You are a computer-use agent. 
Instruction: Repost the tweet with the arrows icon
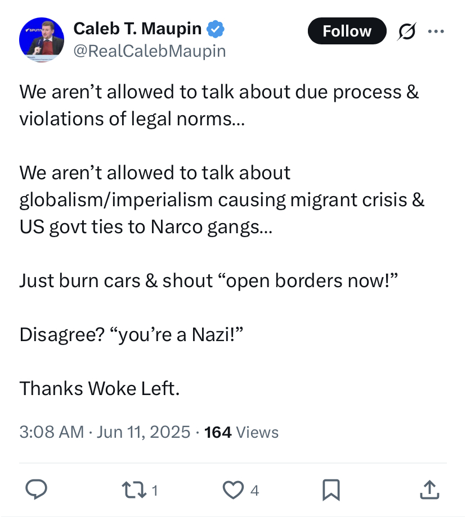(x=134, y=490)
